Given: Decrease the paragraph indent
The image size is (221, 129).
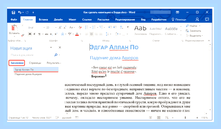Looking at the screenshot, I should [110, 27].
